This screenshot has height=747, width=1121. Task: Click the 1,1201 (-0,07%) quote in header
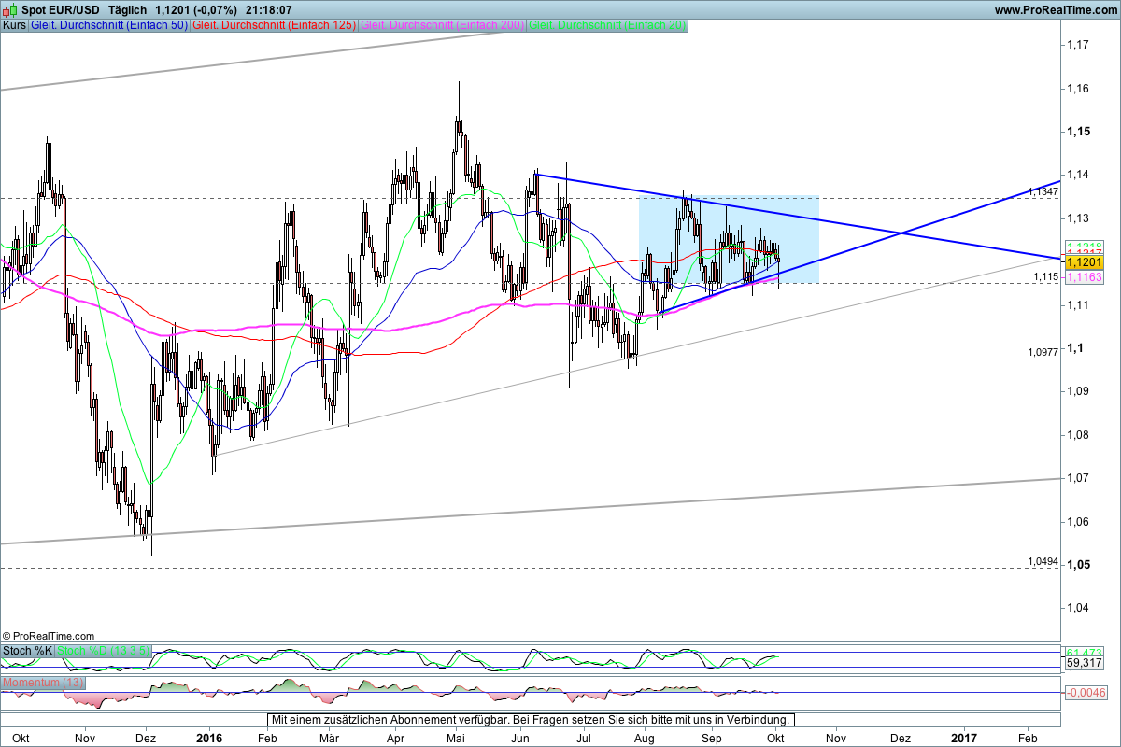tap(194, 9)
